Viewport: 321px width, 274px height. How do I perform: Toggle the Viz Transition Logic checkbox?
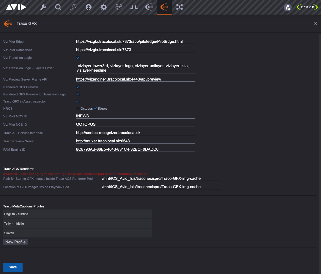click(x=78, y=58)
